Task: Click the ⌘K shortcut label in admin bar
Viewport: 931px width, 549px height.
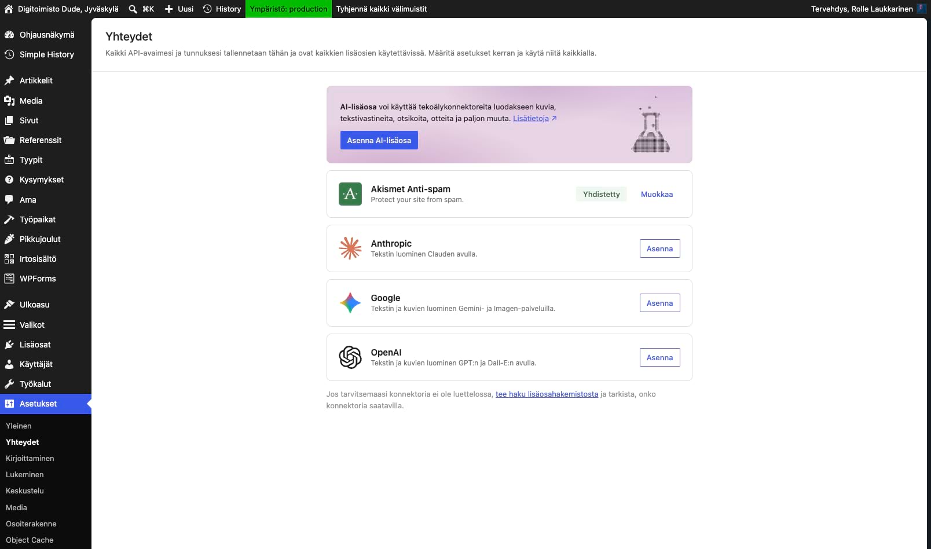Action: pos(148,9)
